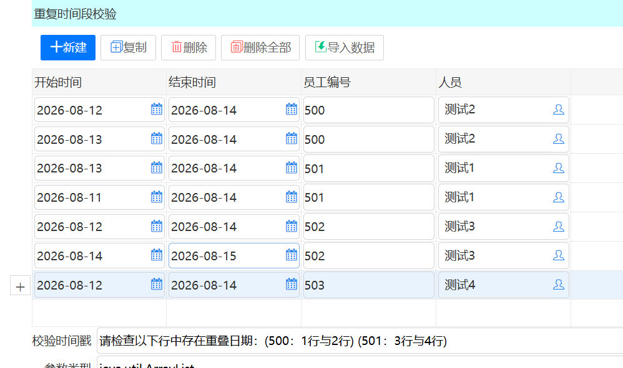623x368 pixels.
Task: Click the 人员 column header
Action: 503,82
